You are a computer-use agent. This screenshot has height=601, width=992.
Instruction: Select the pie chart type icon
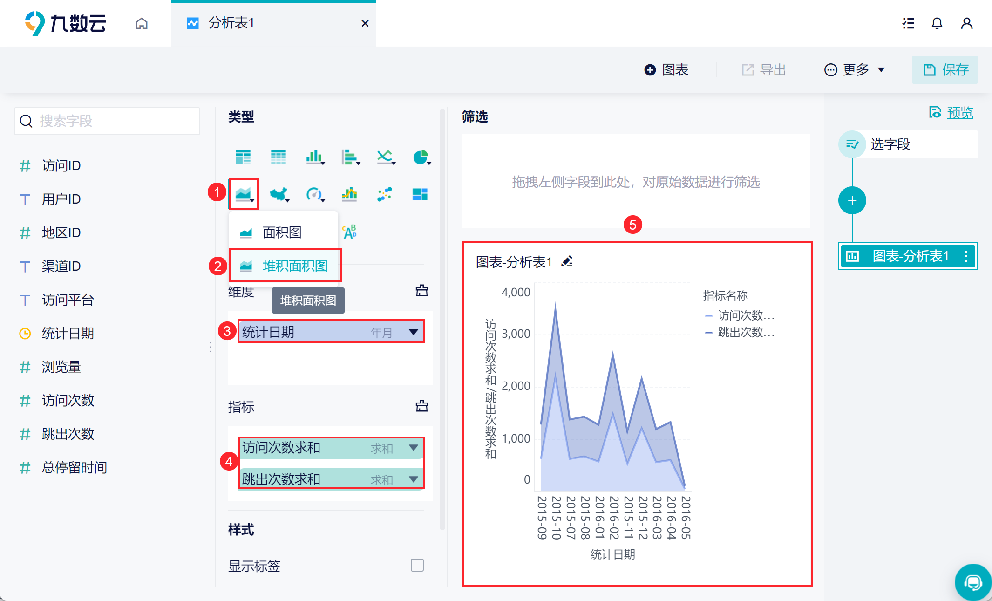(421, 157)
